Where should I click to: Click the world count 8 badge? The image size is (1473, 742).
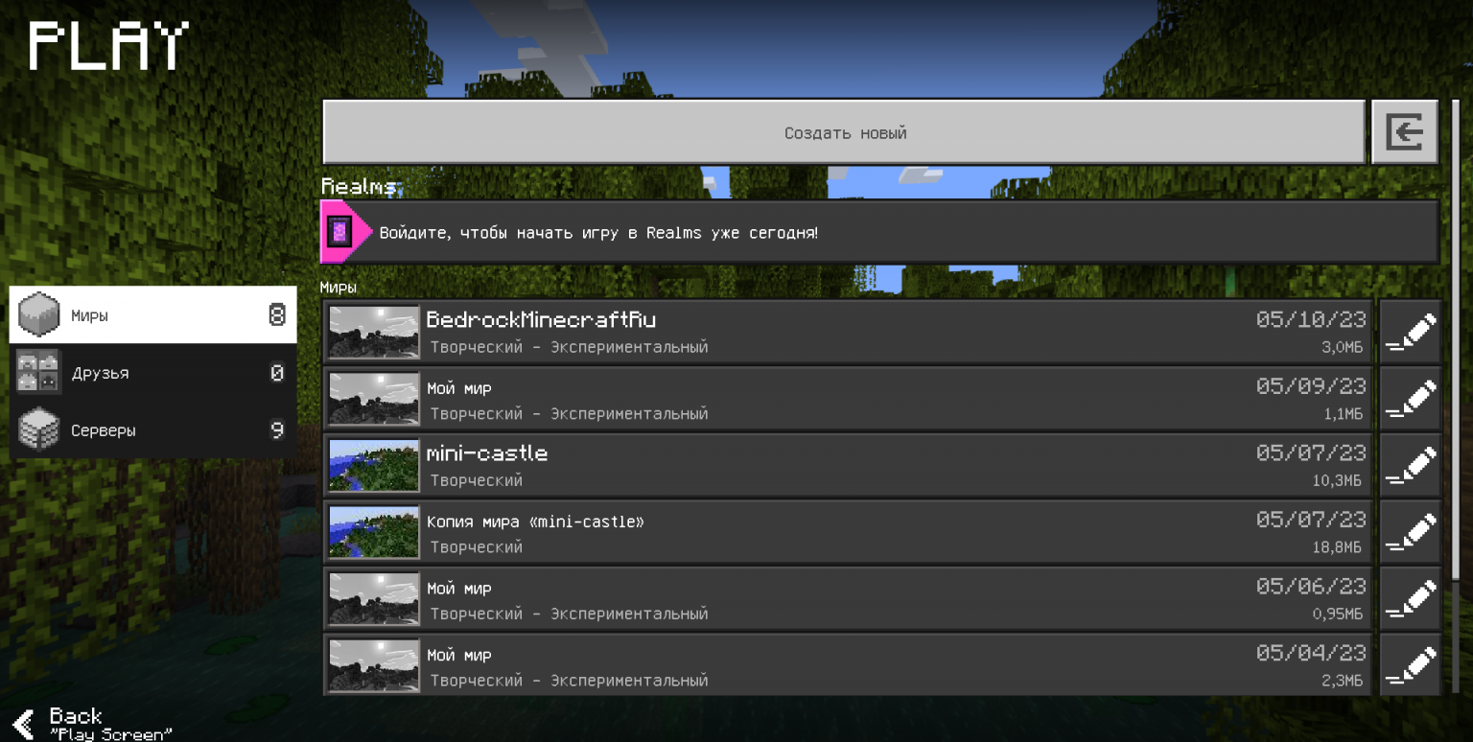tap(277, 314)
